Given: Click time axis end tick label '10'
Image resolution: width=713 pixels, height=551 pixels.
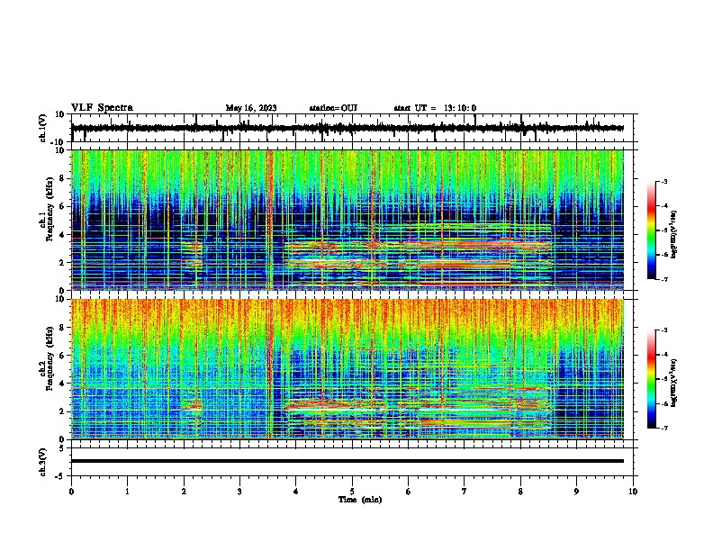Looking at the screenshot, I should pos(633,492).
